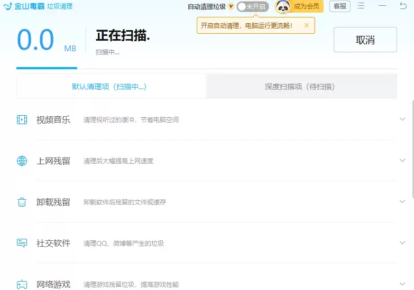Click the 社交软件 label
The height and width of the screenshot is (290, 414).
[53, 244]
